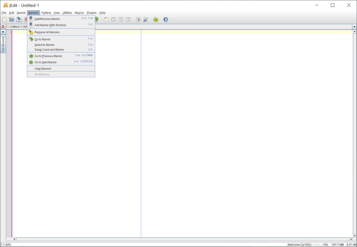Screen dimensions: 357x247
Task: Select Go to Previous Marker
Action: [x=61, y=56]
